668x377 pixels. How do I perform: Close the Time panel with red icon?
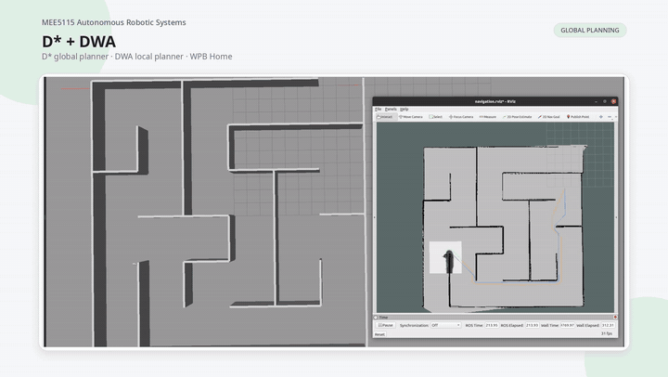[x=615, y=318]
